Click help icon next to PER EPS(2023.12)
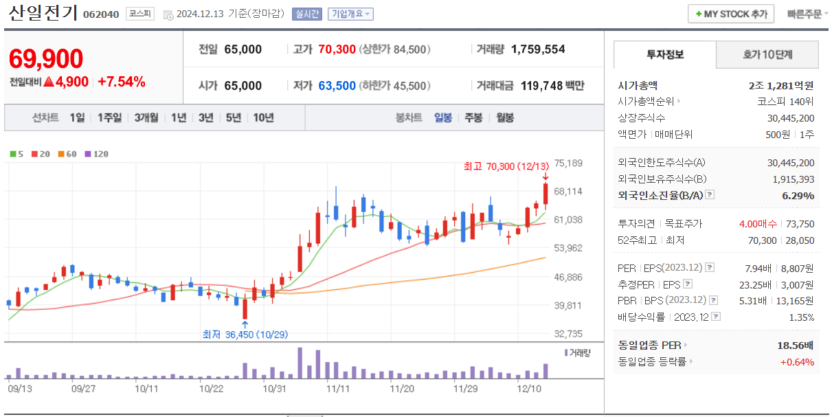 [710, 267]
